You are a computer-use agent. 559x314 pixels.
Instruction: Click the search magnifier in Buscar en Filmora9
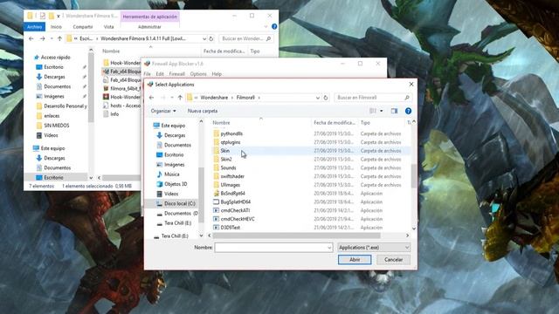[x=407, y=98]
